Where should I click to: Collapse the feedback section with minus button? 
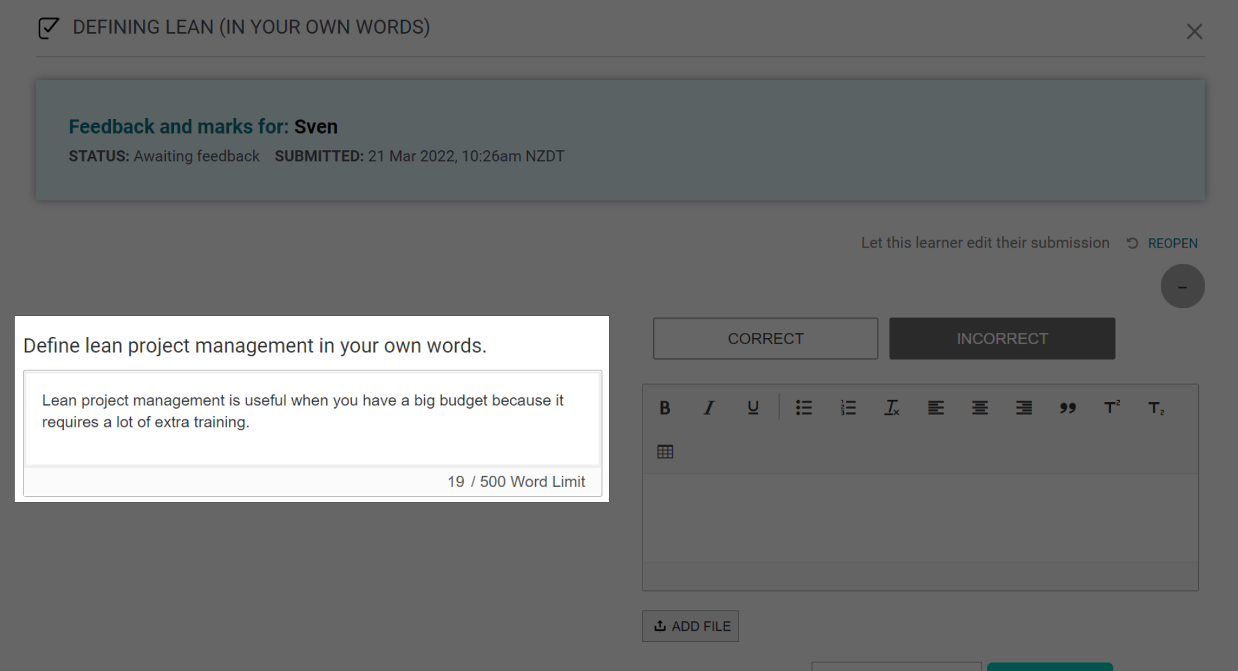(1182, 287)
